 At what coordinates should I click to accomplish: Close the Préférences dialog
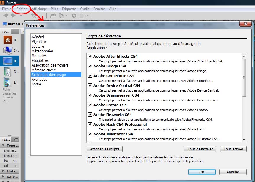(246, 24)
